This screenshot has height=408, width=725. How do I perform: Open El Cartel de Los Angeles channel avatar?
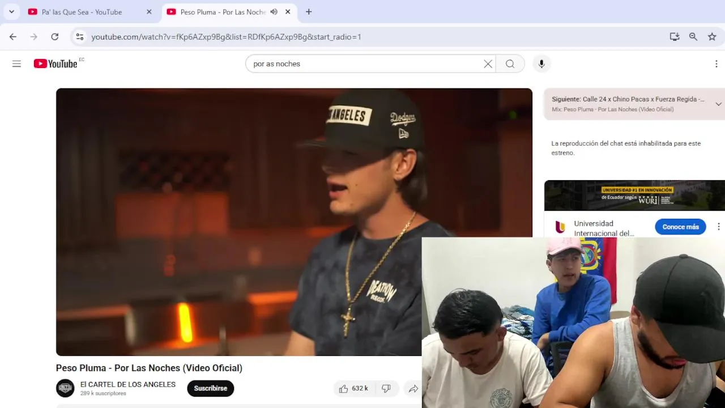point(65,388)
